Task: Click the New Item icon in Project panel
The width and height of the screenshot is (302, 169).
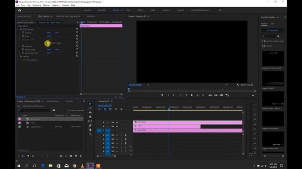Action: coord(75,156)
